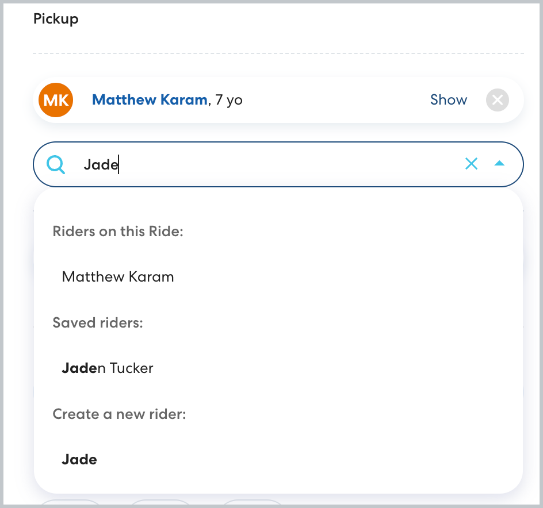Click the Show link on the rider card
The height and width of the screenshot is (508, 543).
449,100
